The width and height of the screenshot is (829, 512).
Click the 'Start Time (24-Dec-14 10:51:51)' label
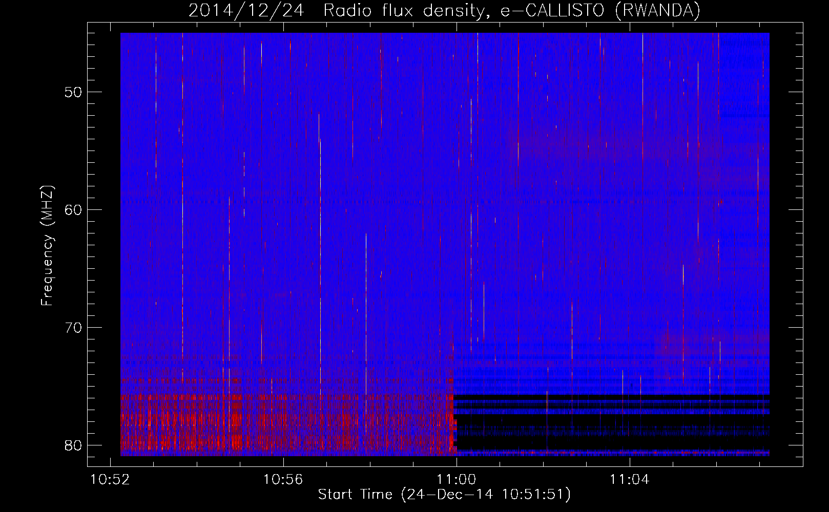(x=444, y=495)
